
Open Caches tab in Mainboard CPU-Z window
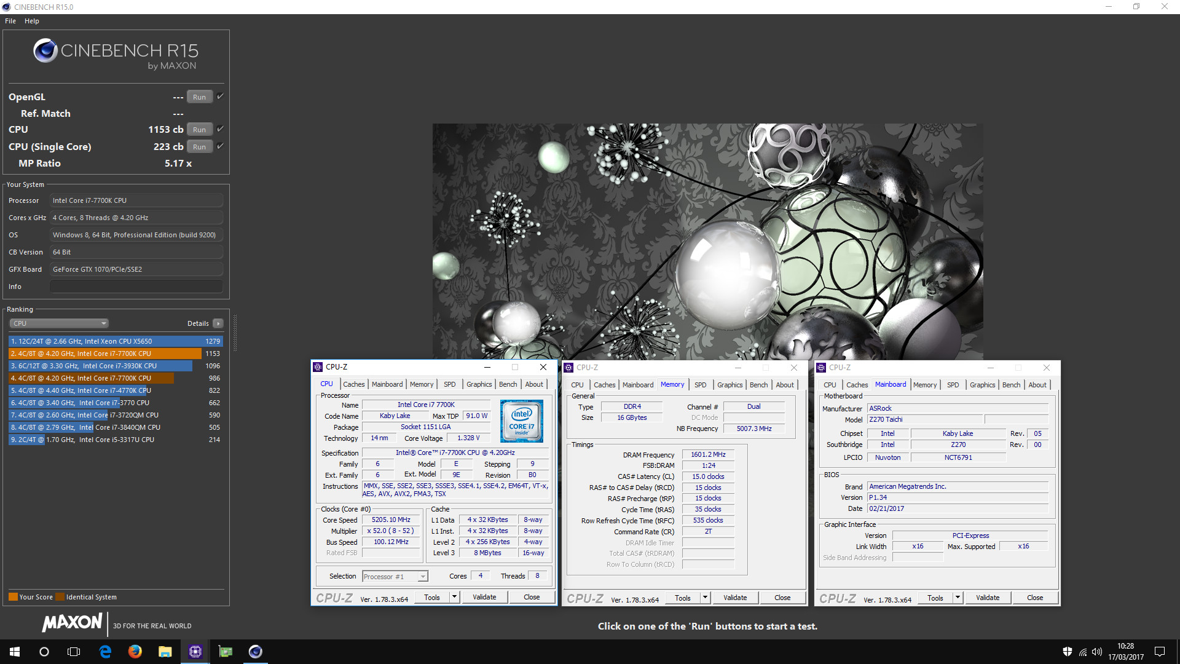(x=857, y=385)
